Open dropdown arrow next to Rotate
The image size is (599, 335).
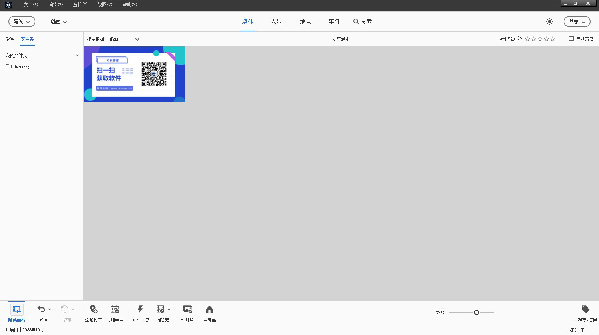73,309
